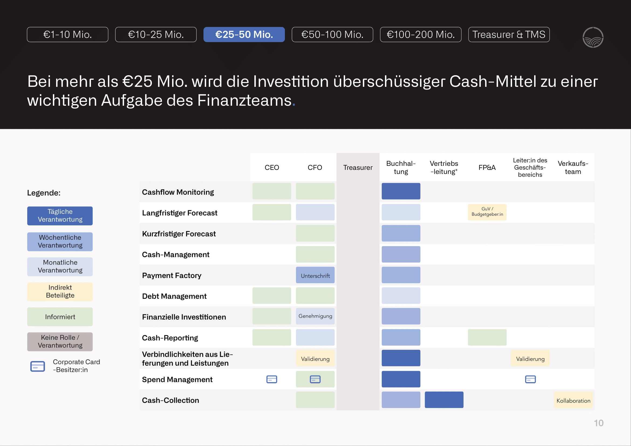Click the Monatliche Verantwortung legend swatch
Viewport: 631px width, 446px height.
tap(60, 267)
